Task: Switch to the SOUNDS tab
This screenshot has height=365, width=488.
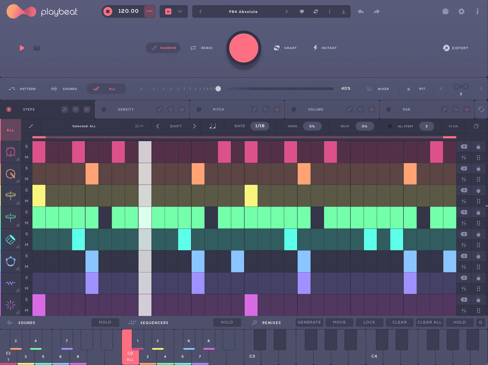Action: 64,89
